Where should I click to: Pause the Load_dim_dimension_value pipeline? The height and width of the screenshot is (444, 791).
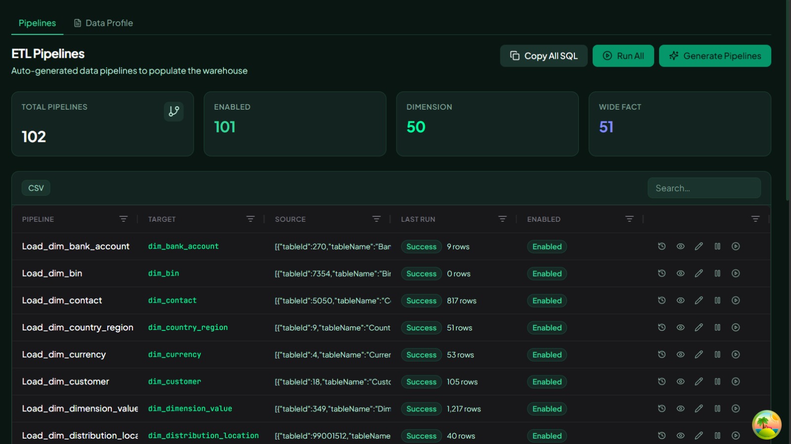coord(717,408)
